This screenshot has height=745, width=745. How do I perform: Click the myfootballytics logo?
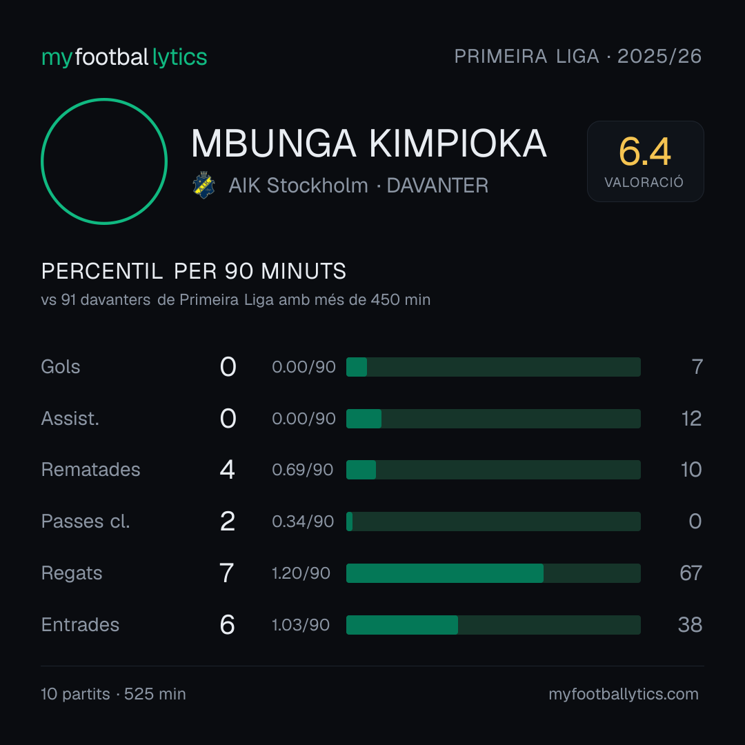[x=124, y=57]
